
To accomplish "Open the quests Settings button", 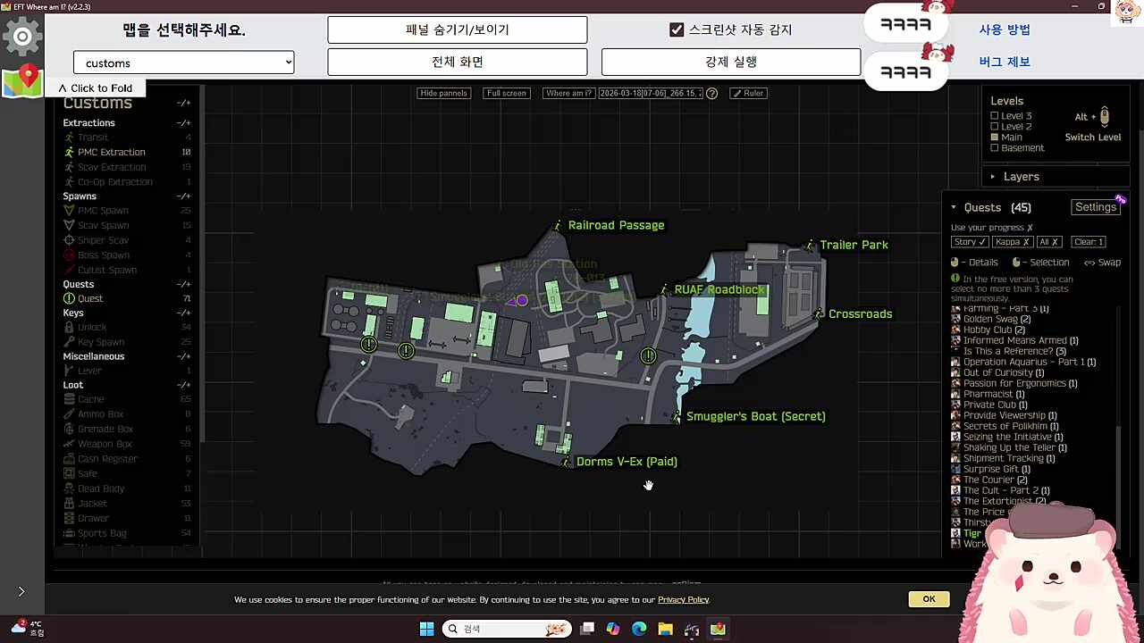I will [x=1096, y=207].
